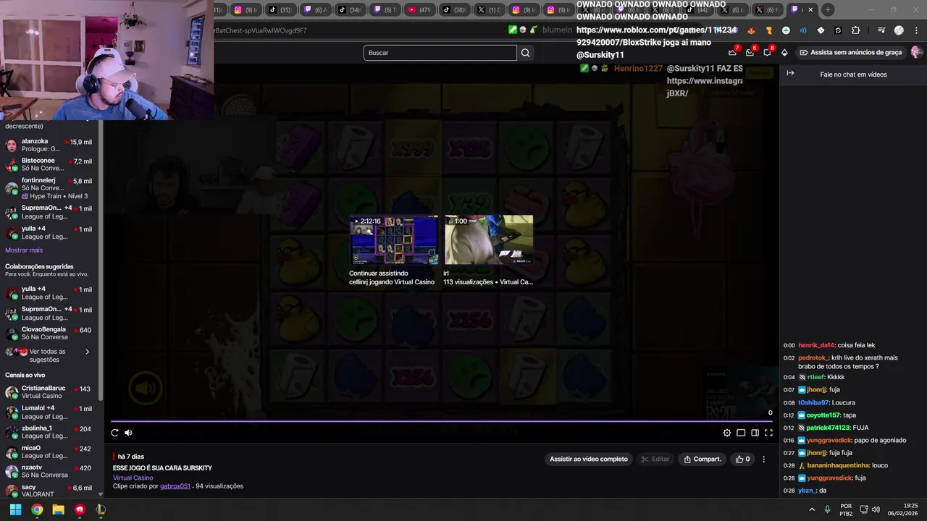Open Chrome extensions puzzle icon
This screenshot has width=927, height=521.
[x=856, y=30]
